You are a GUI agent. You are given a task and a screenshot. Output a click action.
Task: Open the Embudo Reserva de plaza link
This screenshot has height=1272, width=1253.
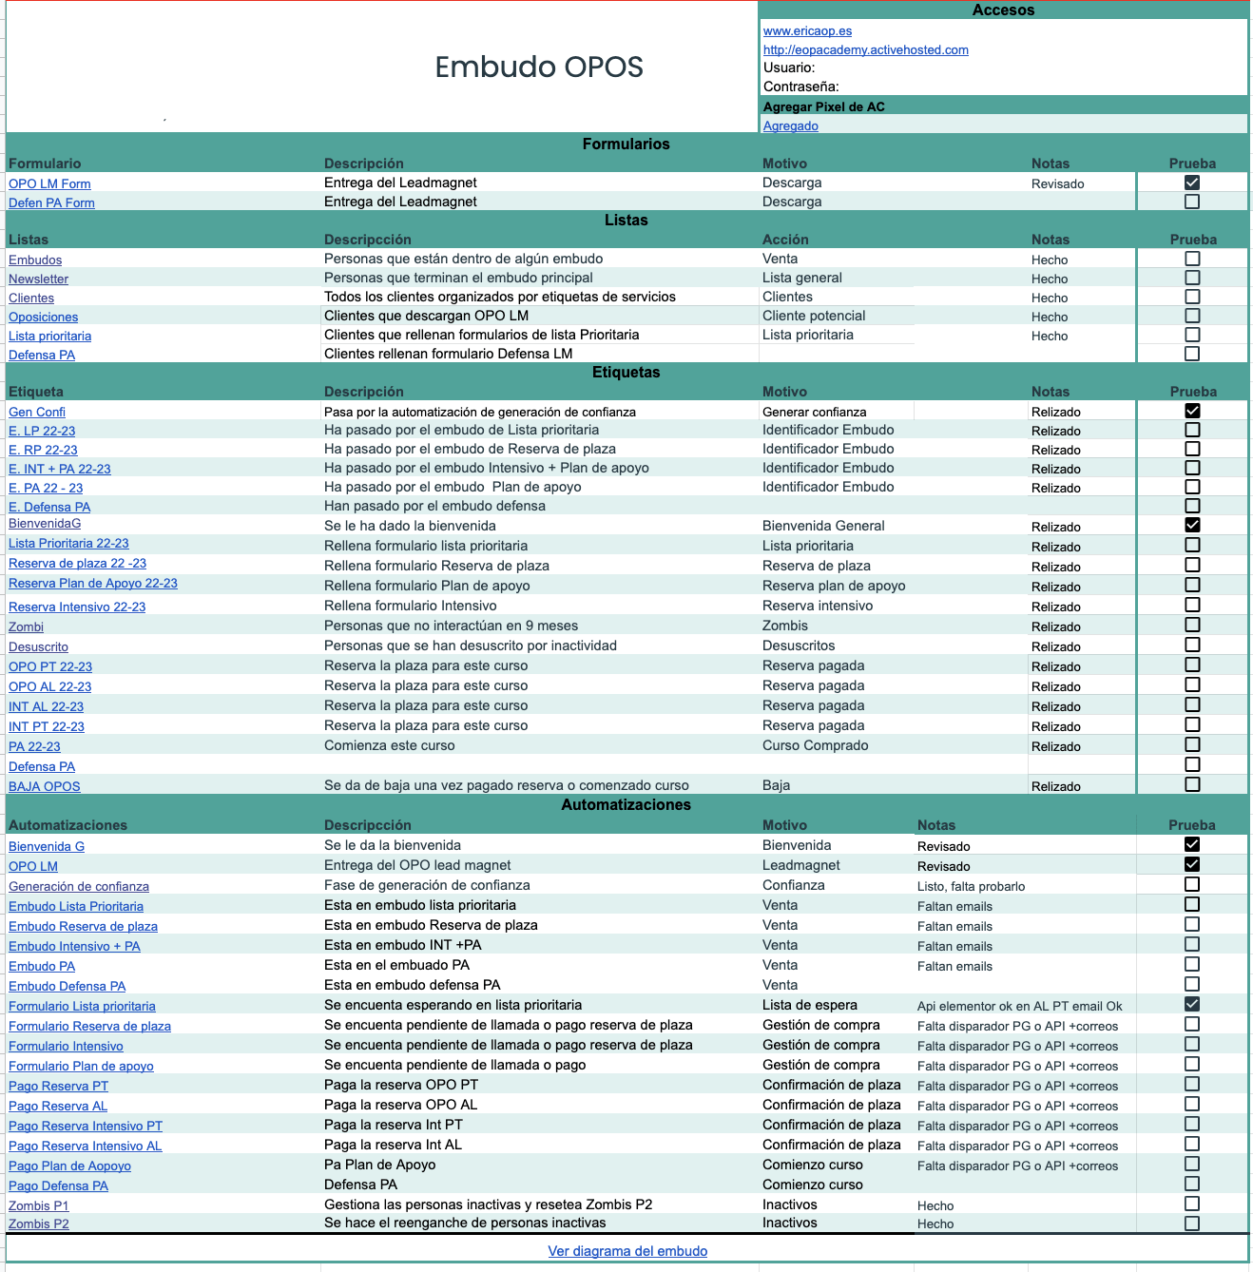83,926
